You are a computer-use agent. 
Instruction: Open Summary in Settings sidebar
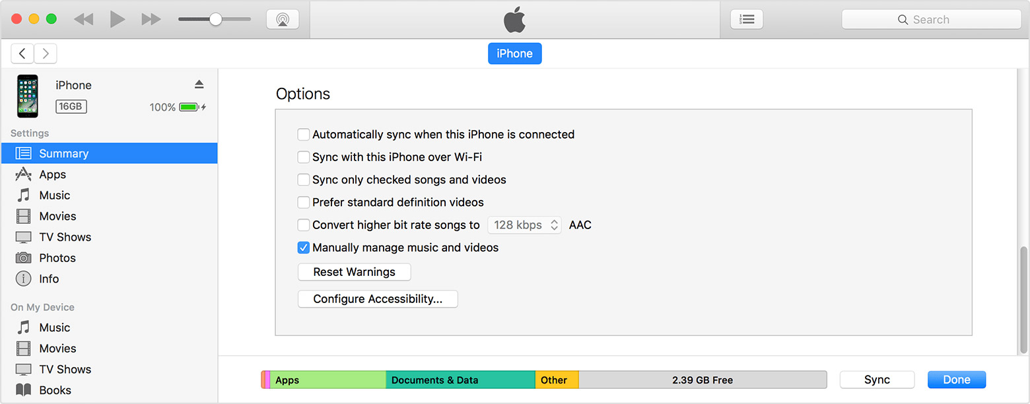pyautogui.click(x=109, y=153)
